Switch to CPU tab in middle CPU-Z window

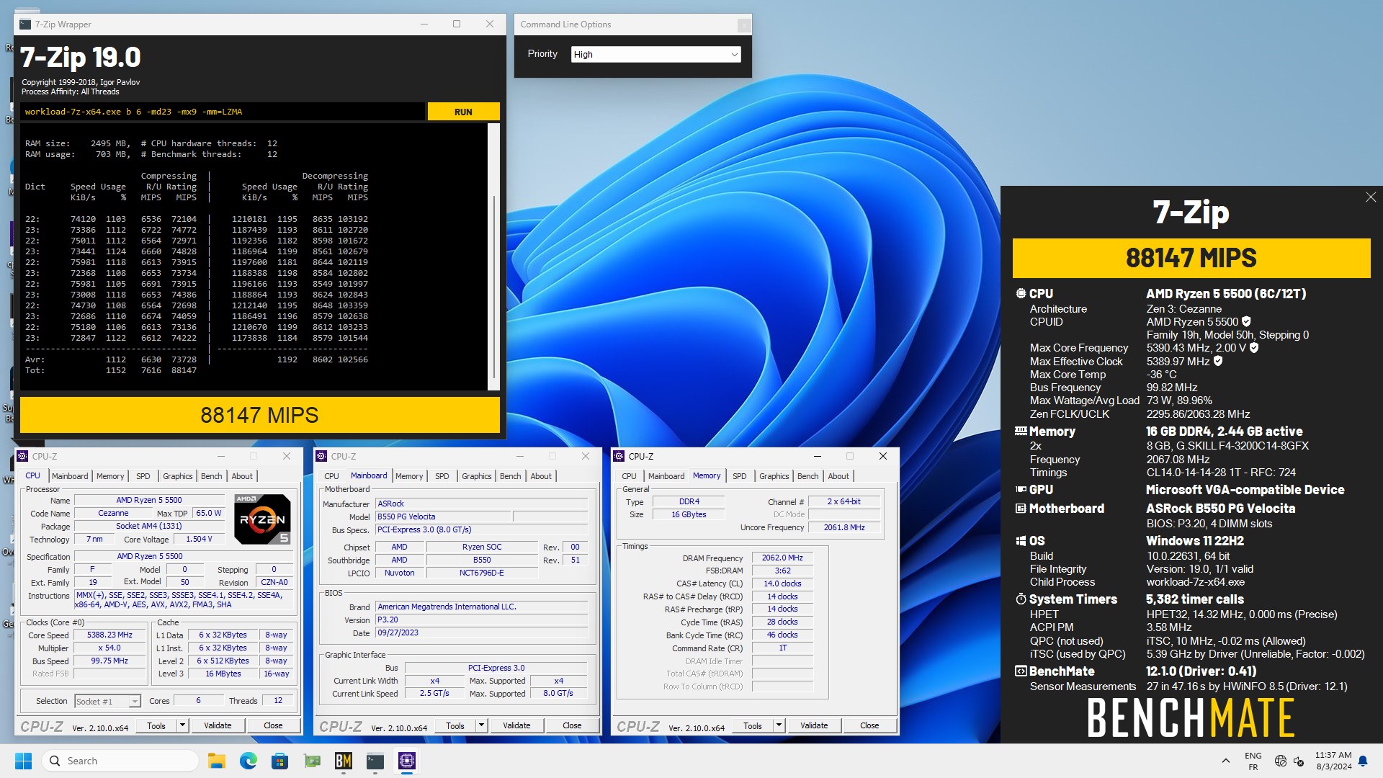point(331,476)
